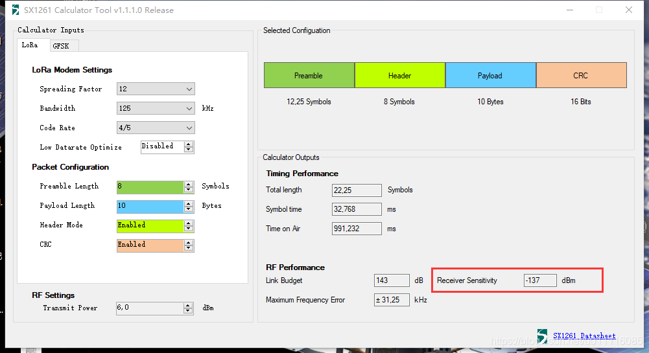Click the 'Timing Performance' heading

[x=302, y=174]
